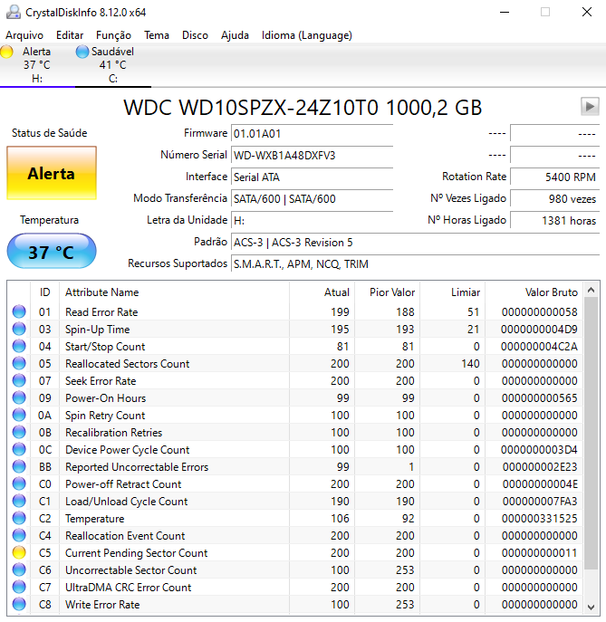Click status orb for Recalibration Retries
The image size is (606, 622).
(19, 432)
